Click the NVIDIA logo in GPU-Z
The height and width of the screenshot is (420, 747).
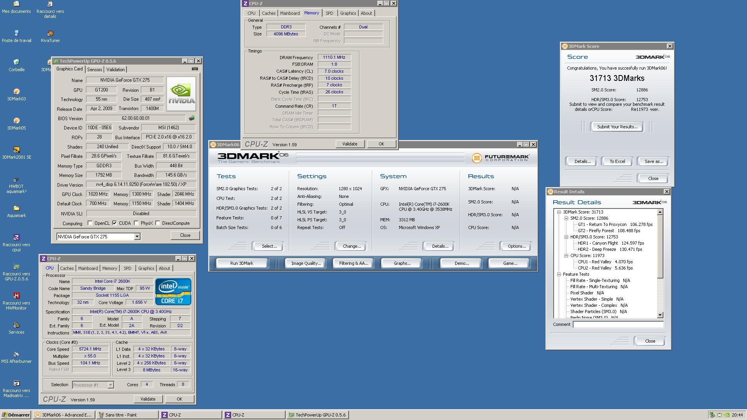click(x=181, y=94)
